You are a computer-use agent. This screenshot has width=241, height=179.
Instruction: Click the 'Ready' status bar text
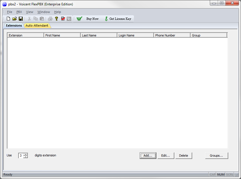coord(8,174)
